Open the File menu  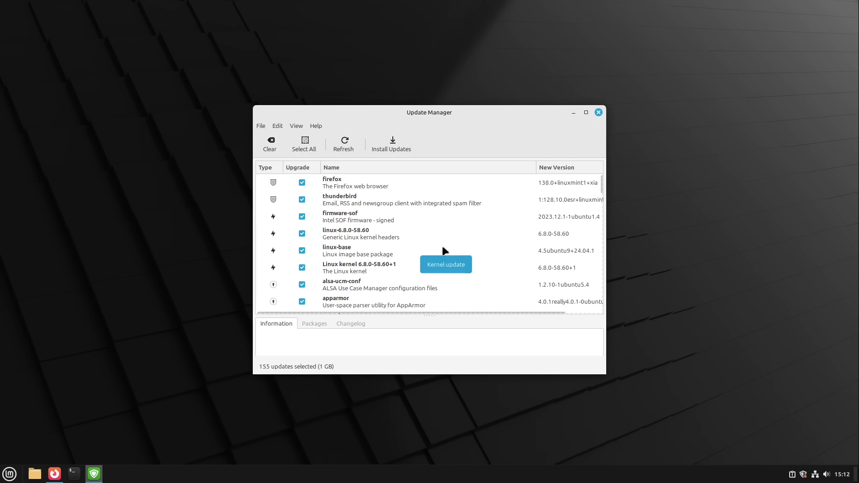(260, 126)
